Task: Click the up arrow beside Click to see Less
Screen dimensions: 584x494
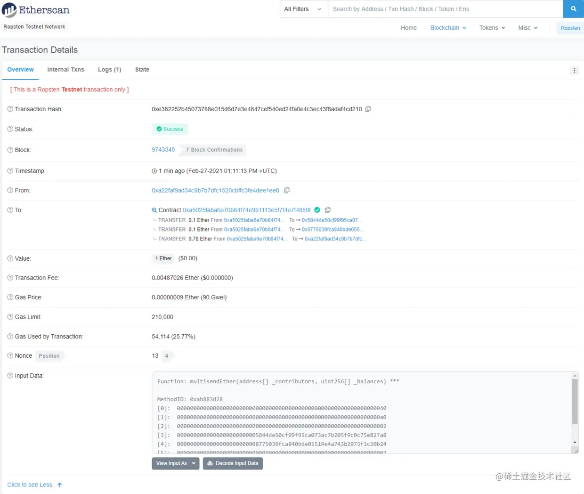Action: coord(59,485)
